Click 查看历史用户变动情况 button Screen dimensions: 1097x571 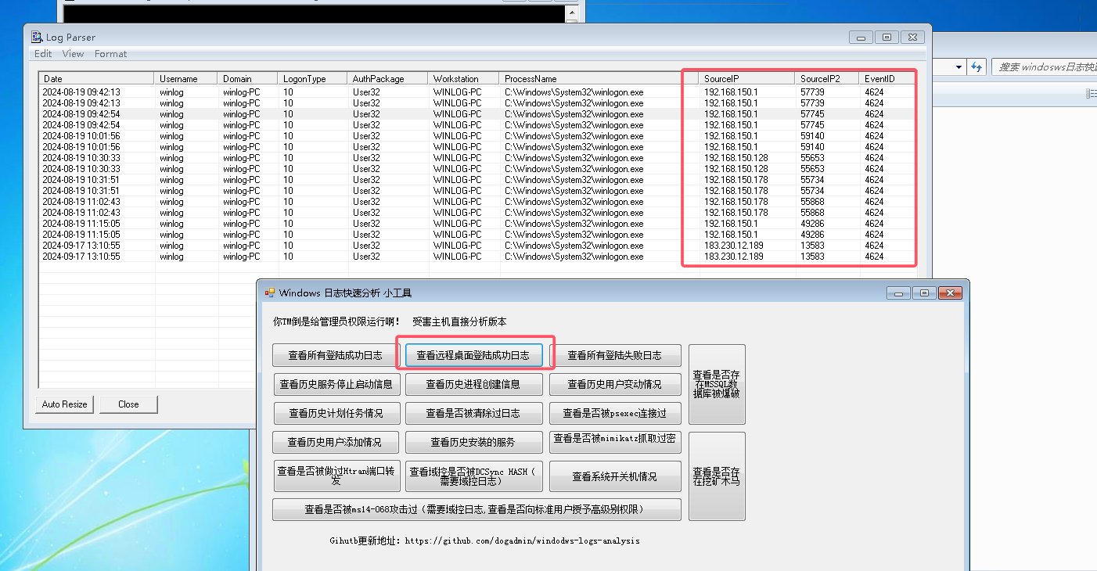614,384
